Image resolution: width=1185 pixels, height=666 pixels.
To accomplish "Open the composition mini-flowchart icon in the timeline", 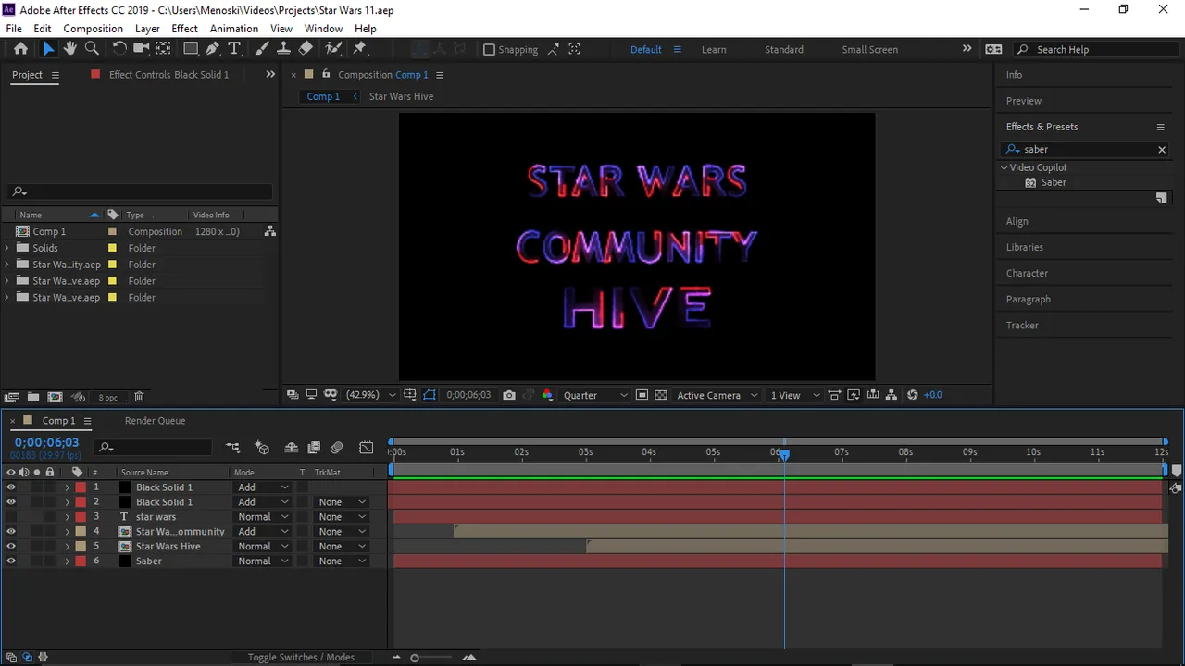I will pyautogui.click(x=232, y=448).
